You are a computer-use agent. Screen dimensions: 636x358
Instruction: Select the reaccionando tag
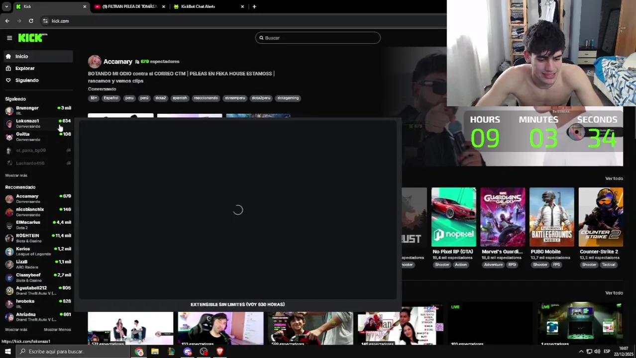point(206,98)
